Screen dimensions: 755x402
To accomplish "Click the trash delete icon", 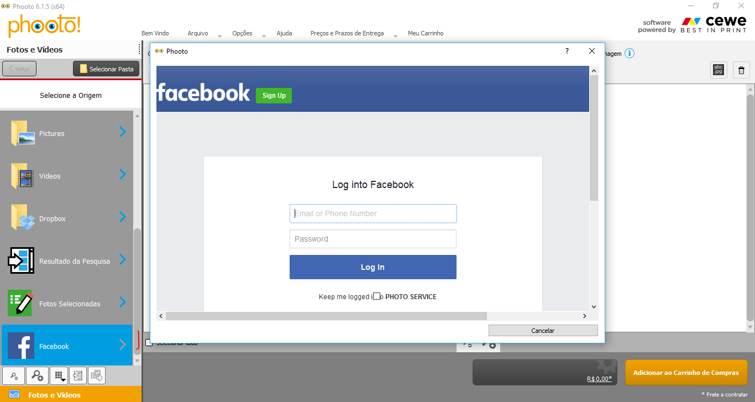I will [x=741, y=70].
